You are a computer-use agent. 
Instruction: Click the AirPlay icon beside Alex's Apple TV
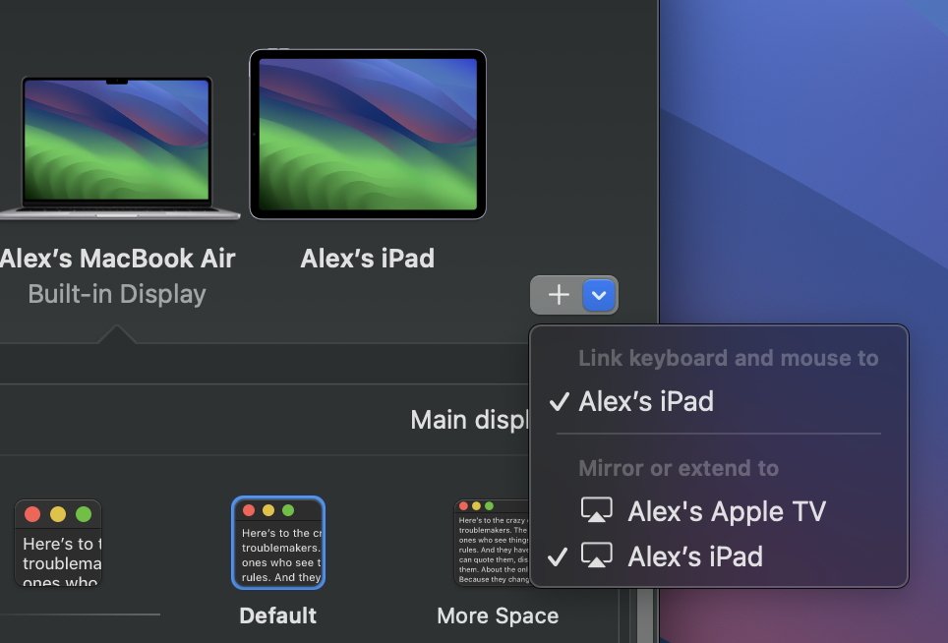[596, 511]
